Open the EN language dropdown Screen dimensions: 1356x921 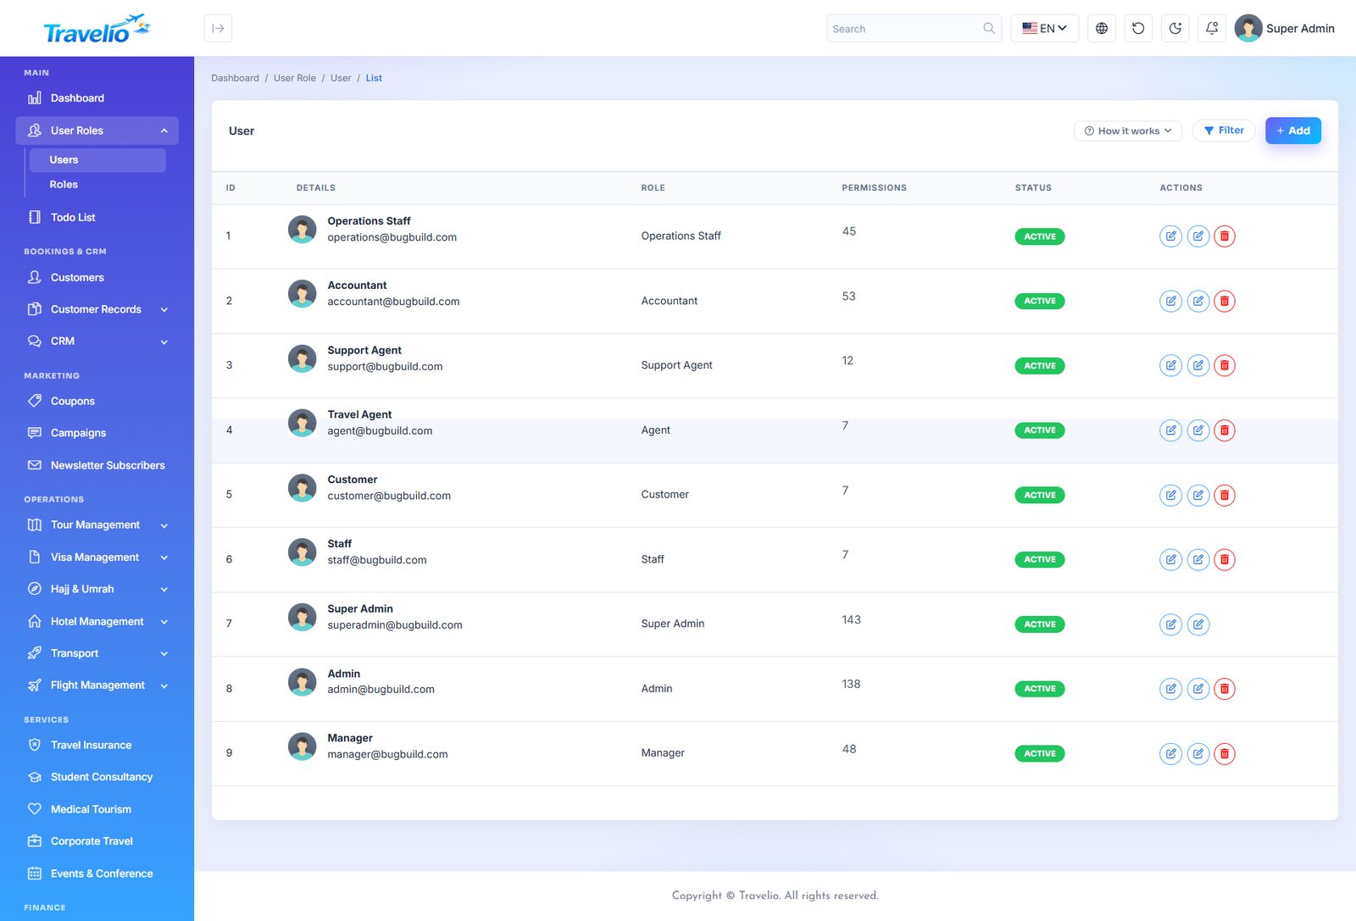click(x=1044, y=28)
